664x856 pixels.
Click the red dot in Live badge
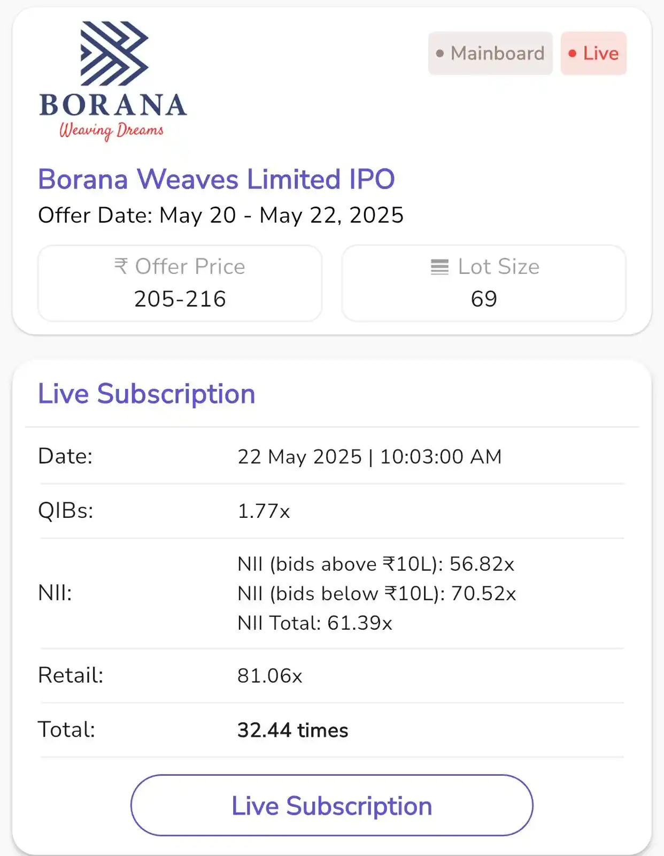[x=572, y=53]
